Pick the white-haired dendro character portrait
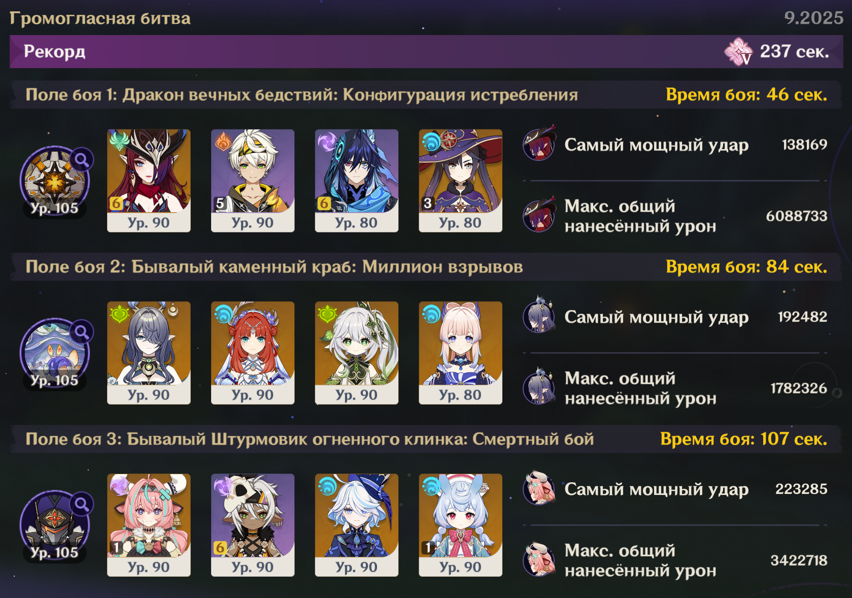This screenshot has height=598, width=852. [x=357, y=353]
